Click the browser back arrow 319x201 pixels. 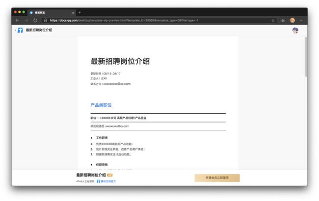[17, 20]
